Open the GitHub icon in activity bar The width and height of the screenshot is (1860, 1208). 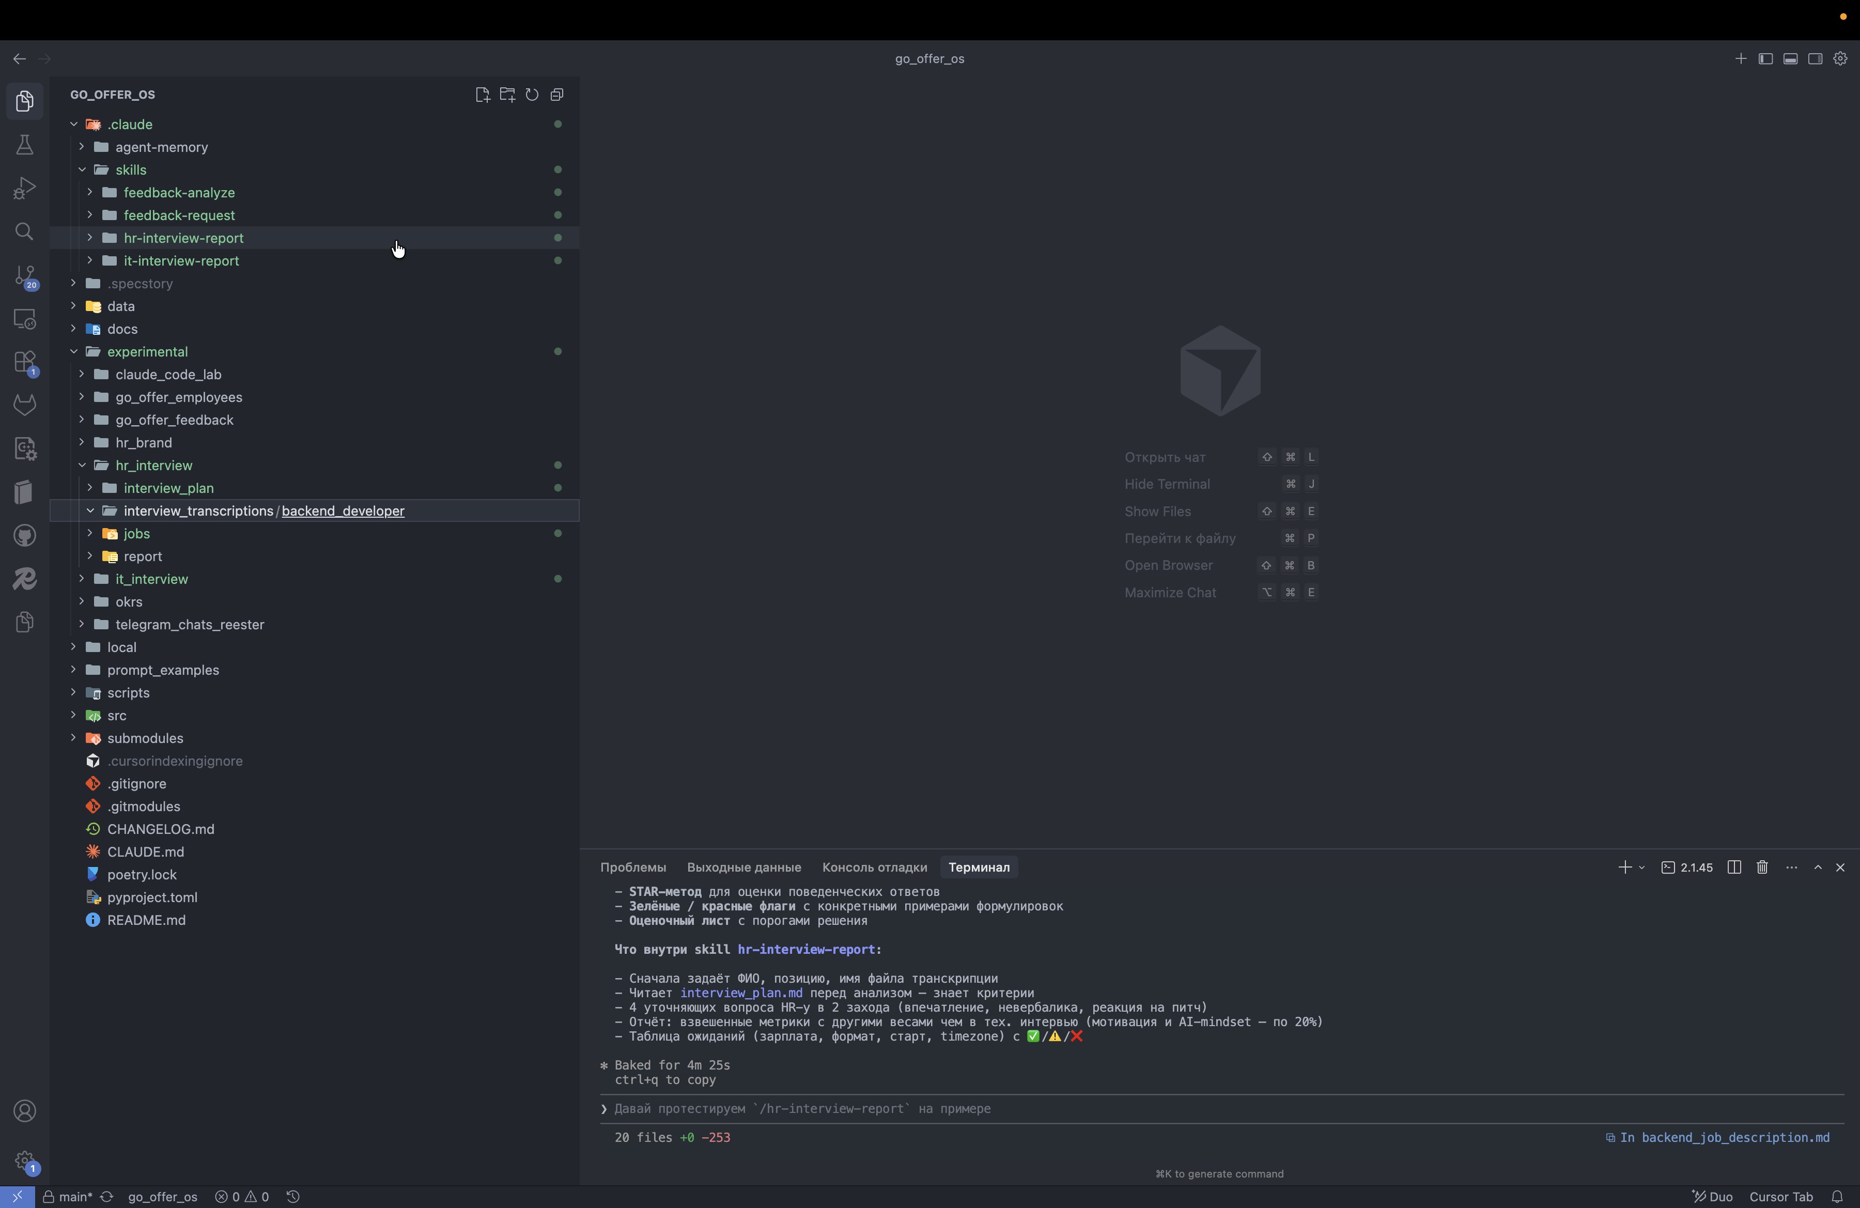[24, 536]
